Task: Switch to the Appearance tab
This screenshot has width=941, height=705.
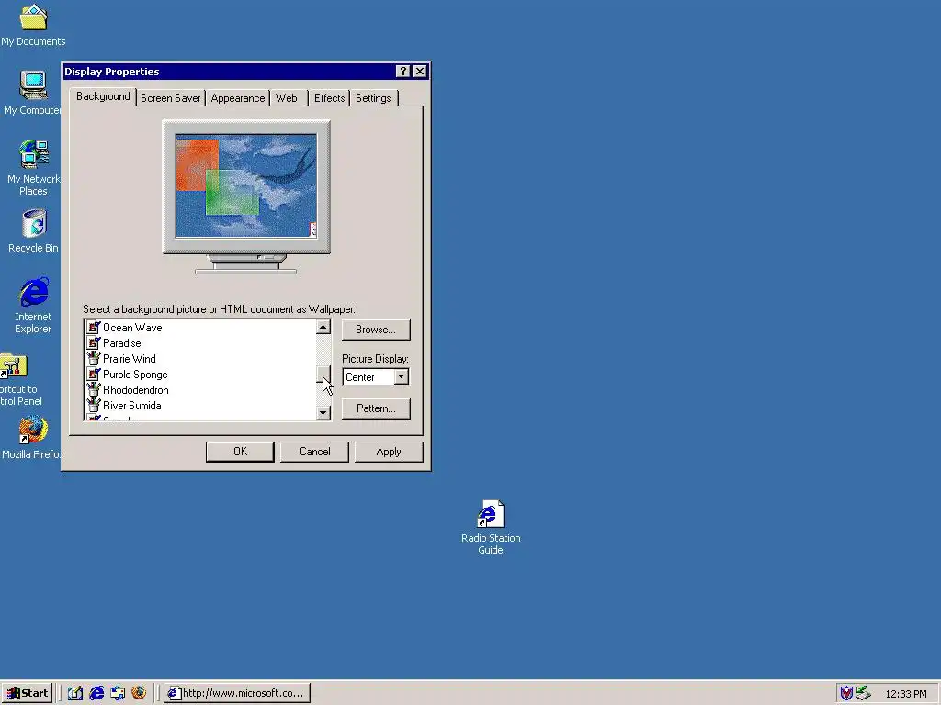Action: (x=238, y=98)
